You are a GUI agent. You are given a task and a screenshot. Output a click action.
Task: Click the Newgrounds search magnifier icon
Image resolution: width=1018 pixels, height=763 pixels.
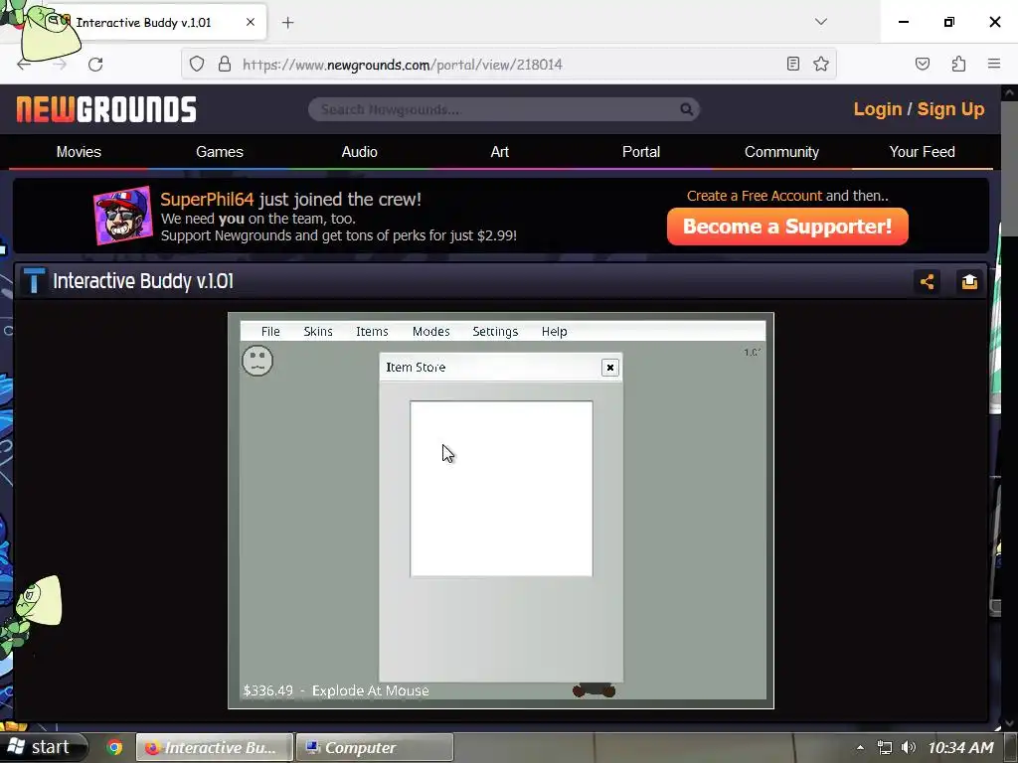point(686,109)
